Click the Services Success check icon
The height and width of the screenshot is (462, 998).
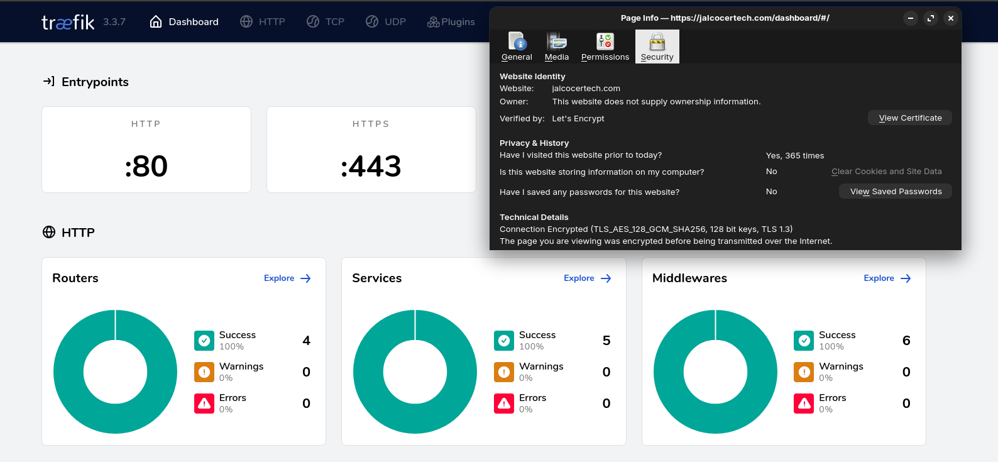click(504, 341)
